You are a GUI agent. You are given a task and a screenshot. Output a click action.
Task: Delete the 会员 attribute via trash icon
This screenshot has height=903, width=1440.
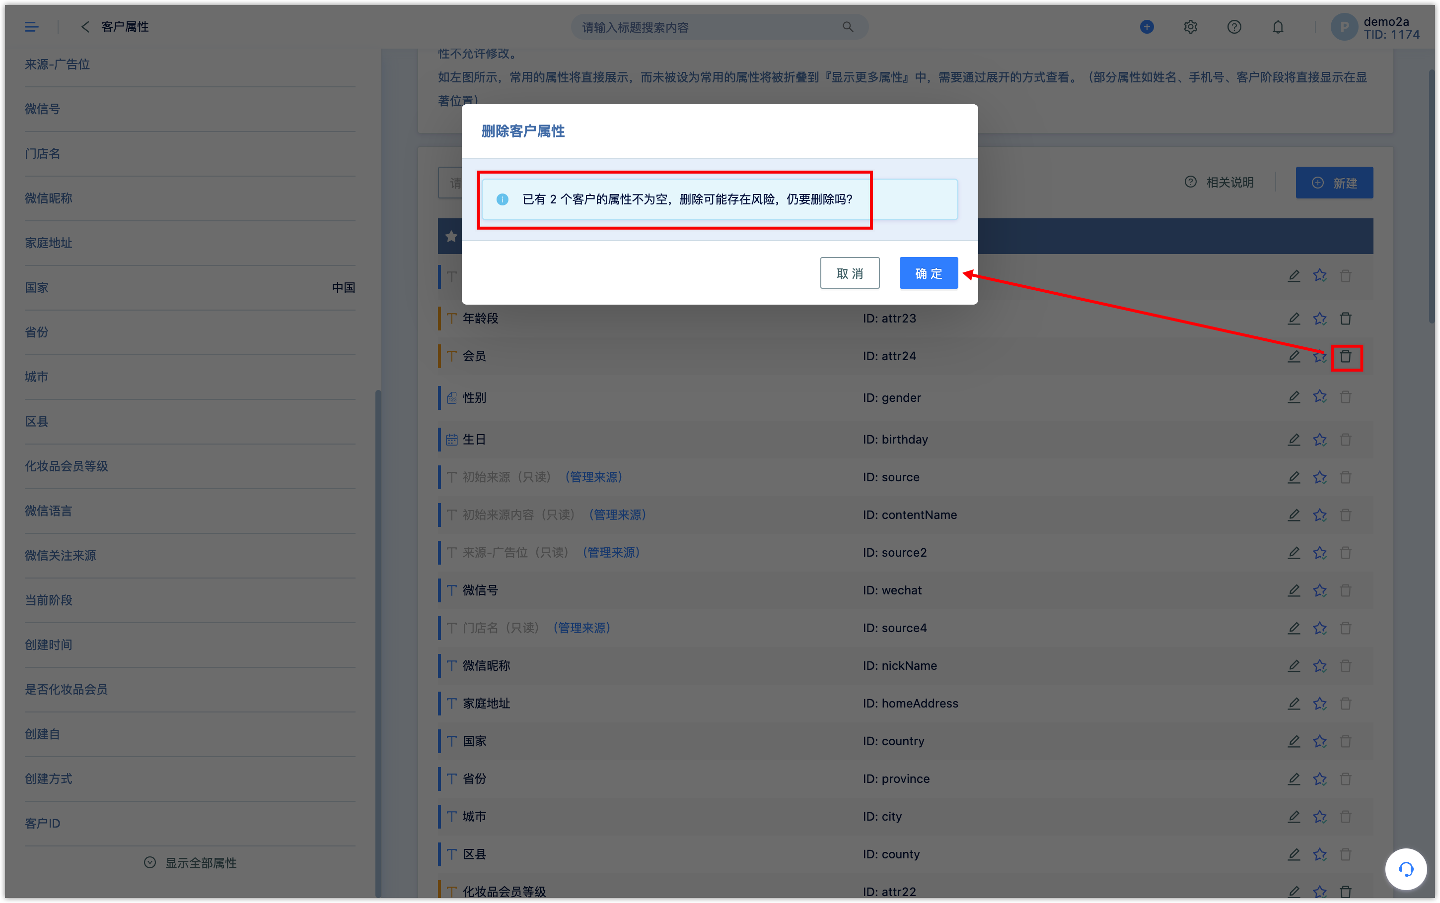[x=1345, y=357]
